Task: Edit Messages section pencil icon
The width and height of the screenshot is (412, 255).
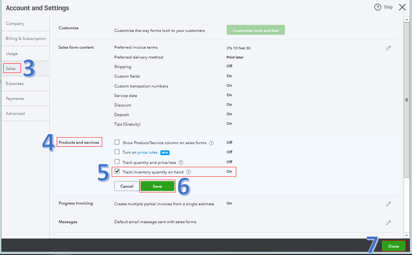Action: click(388, 222)
